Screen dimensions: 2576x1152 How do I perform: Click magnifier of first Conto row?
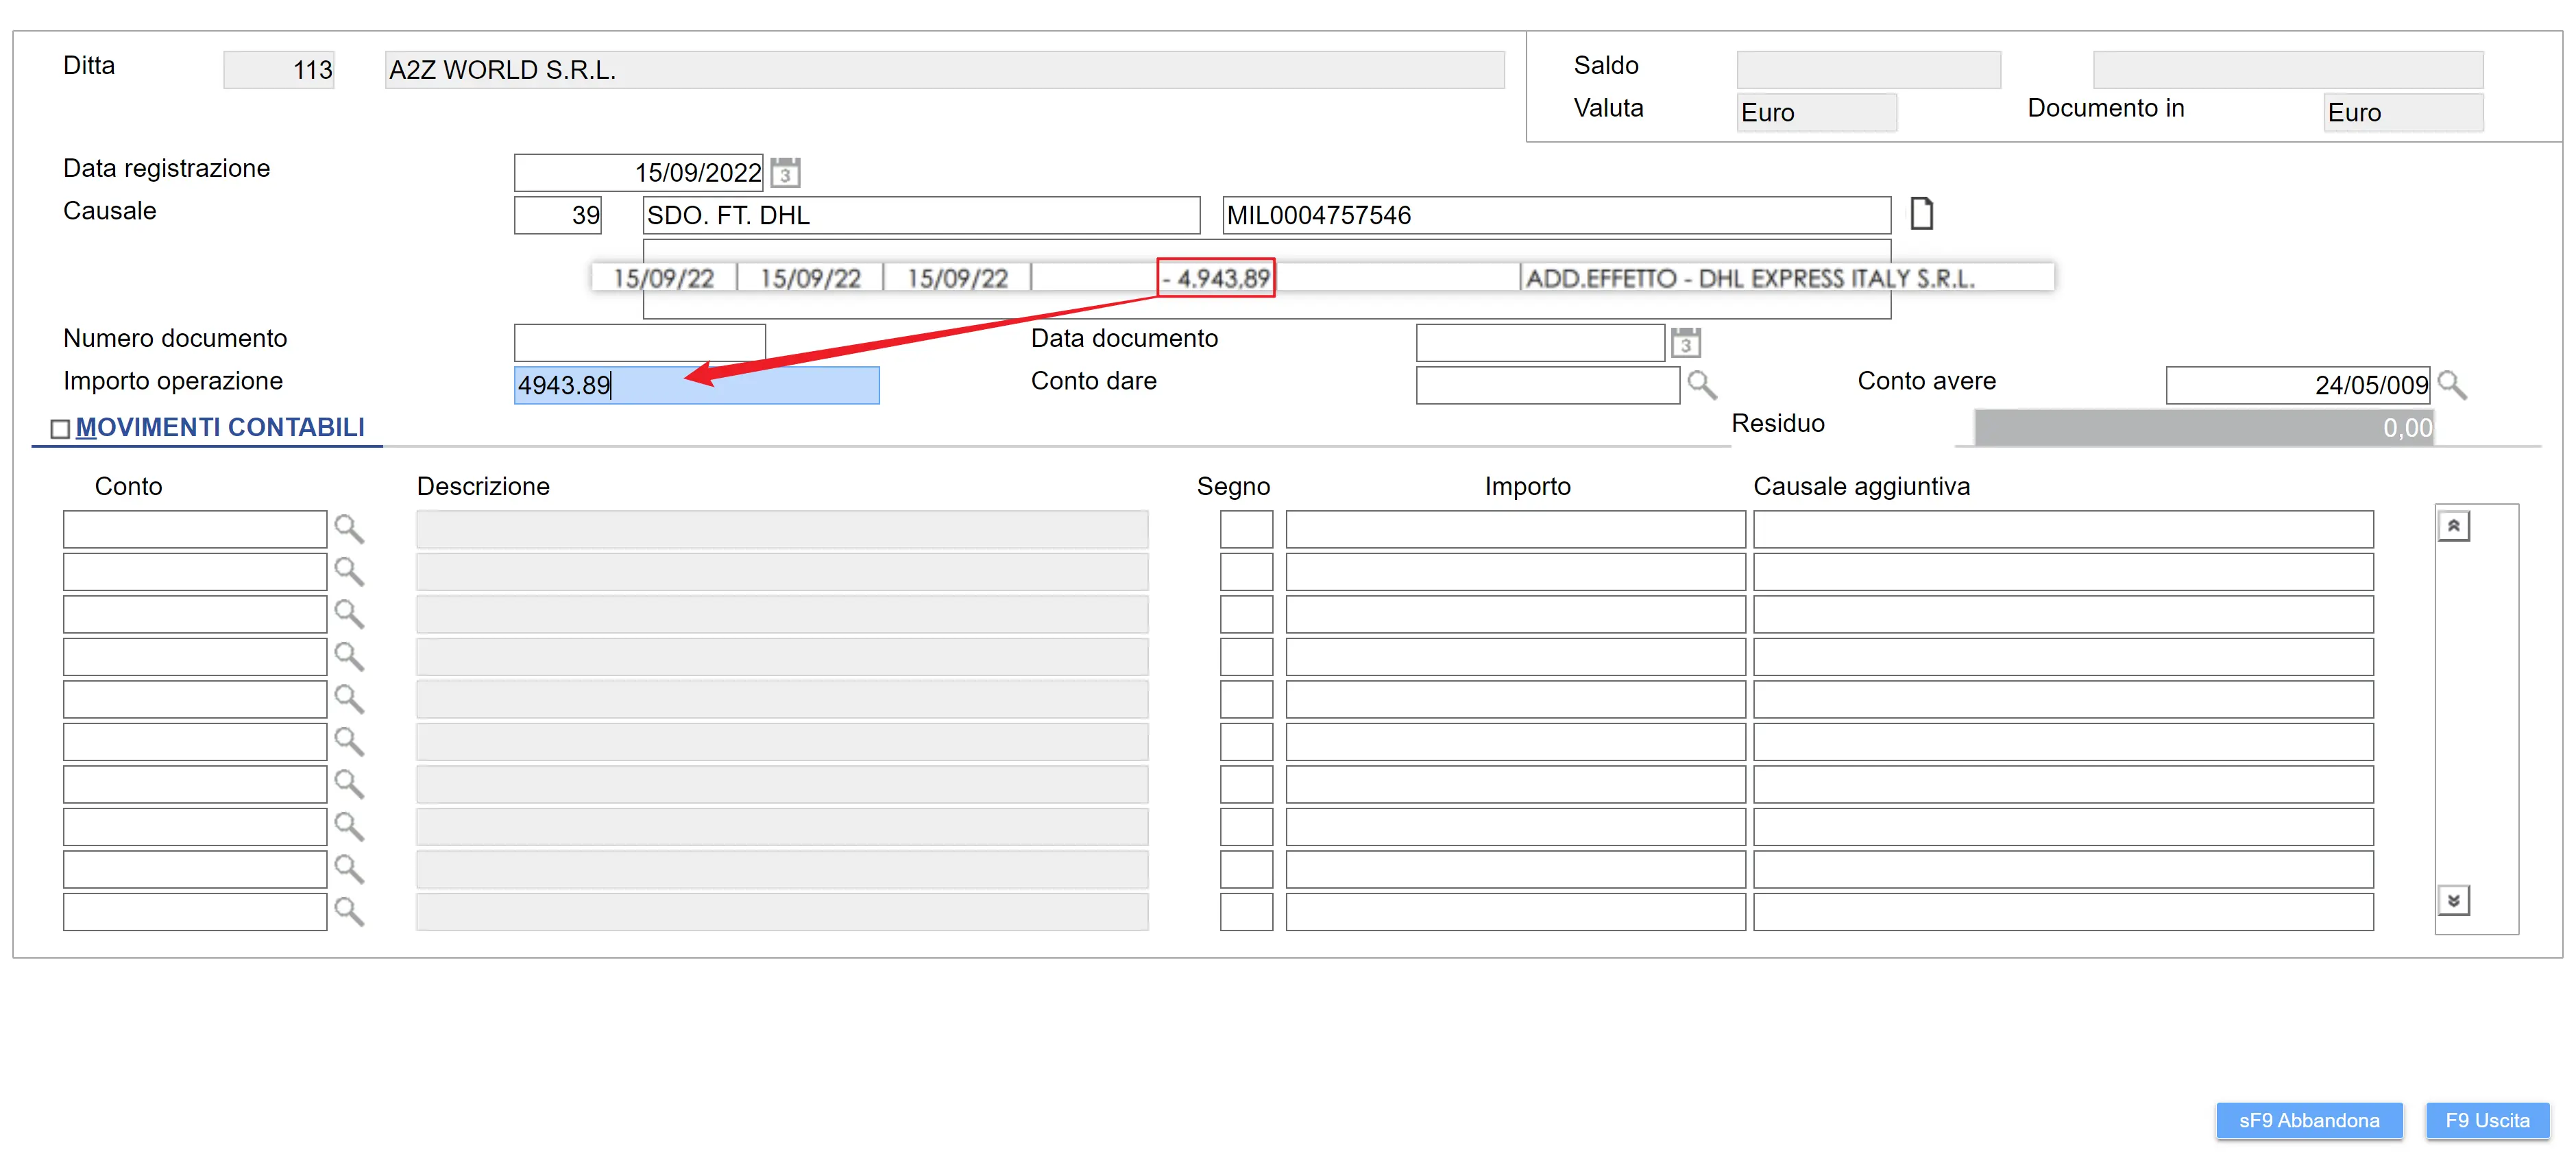(348, 529)
